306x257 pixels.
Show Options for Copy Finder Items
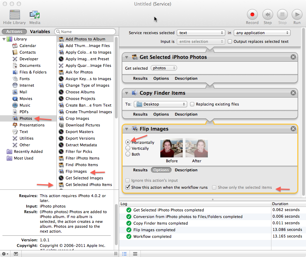[161, 114]
